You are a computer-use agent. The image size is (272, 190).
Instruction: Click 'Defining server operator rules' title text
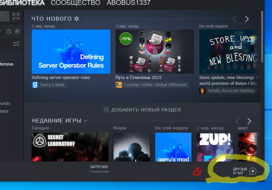61,77
